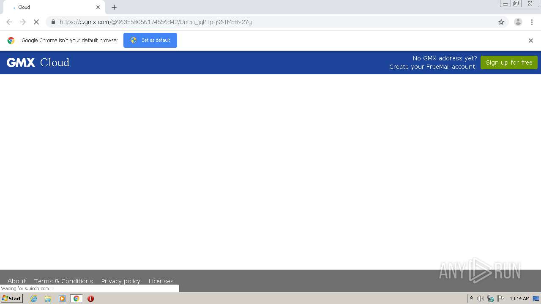Open the Chrome profile avatar
The height and width of the screenshot is (304, 541).
click(x=518, y=22)
